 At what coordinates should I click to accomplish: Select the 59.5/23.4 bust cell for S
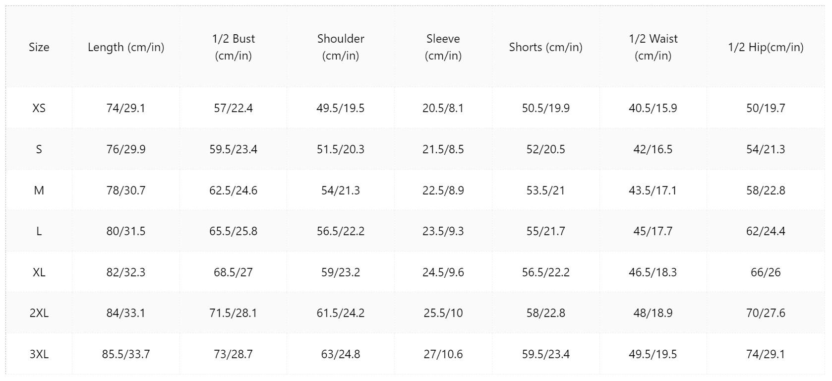[x=233, y=149]
